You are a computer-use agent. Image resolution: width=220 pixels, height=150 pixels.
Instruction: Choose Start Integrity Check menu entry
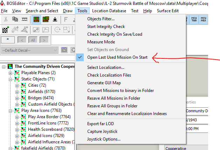pyautogui.click(x=106, y=27)
